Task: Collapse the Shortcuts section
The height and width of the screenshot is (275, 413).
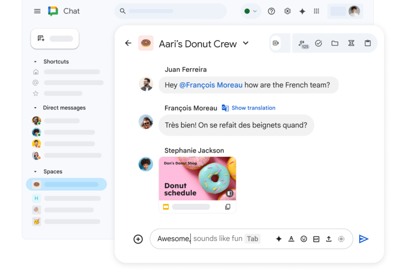Action: tap(35, 61)
